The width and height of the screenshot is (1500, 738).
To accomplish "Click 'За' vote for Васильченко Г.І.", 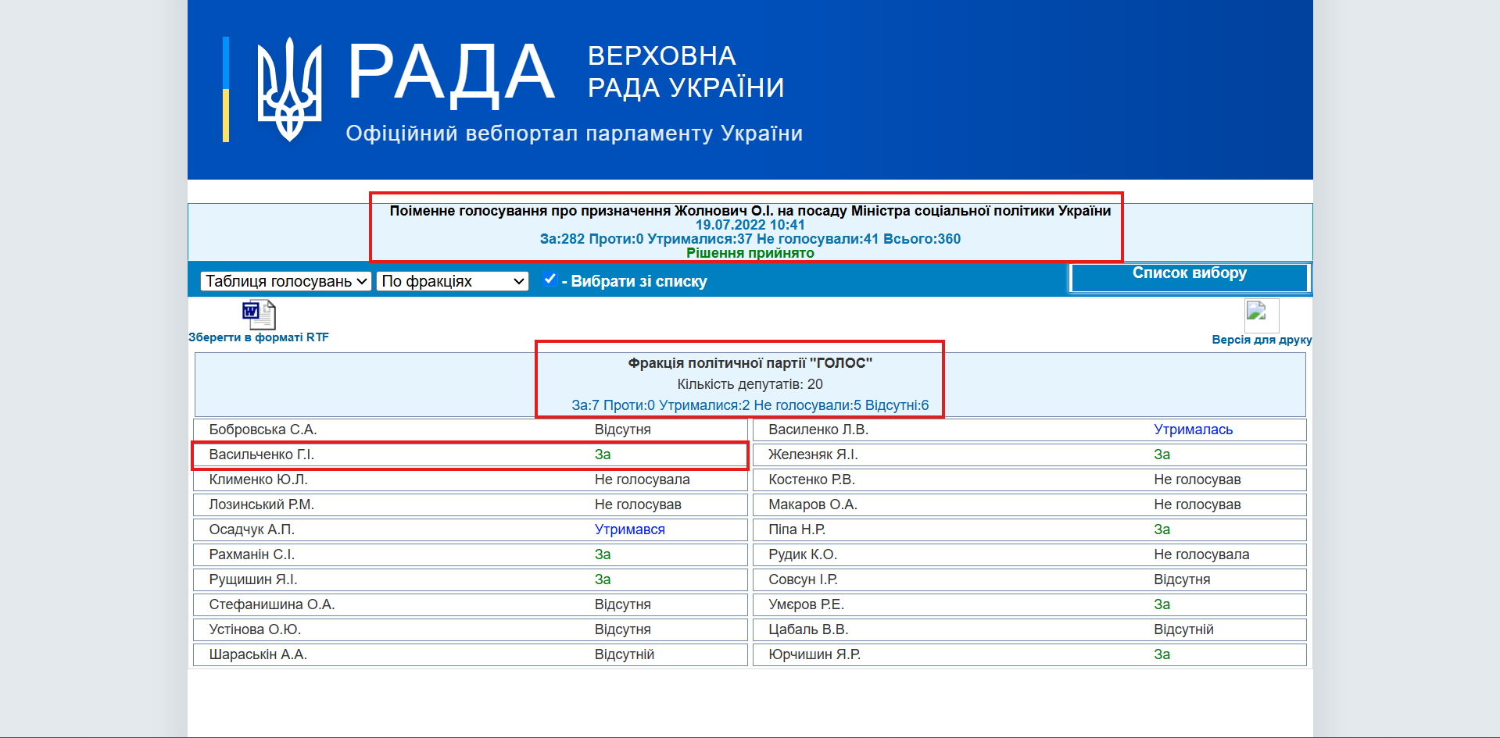I will (603, 455).
